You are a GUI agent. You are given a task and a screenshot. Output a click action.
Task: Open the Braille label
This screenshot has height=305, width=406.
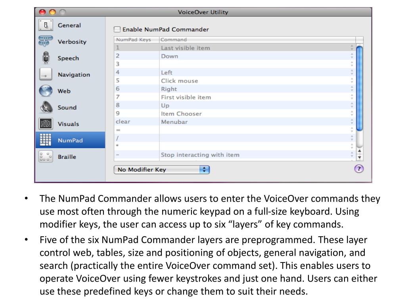pyautogui.click(x=67, y=157)
